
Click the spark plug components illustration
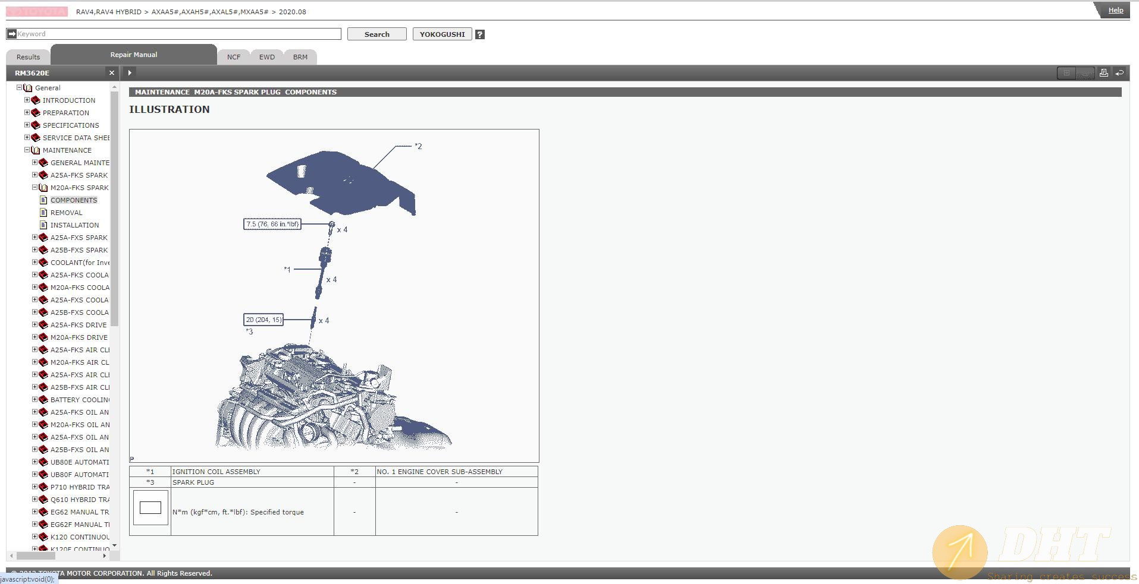[x=334, y=296]
